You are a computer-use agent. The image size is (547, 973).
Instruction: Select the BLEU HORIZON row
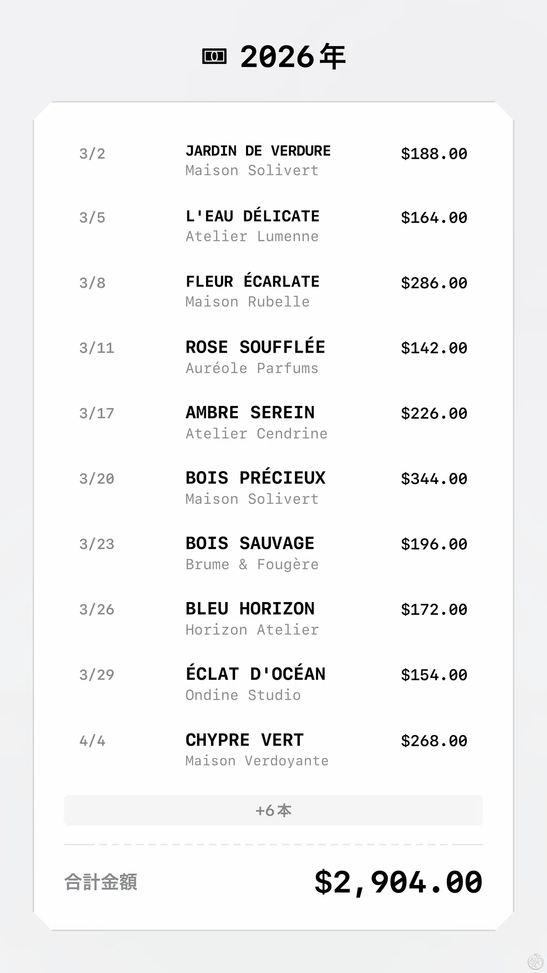click(x=273, y=618)
